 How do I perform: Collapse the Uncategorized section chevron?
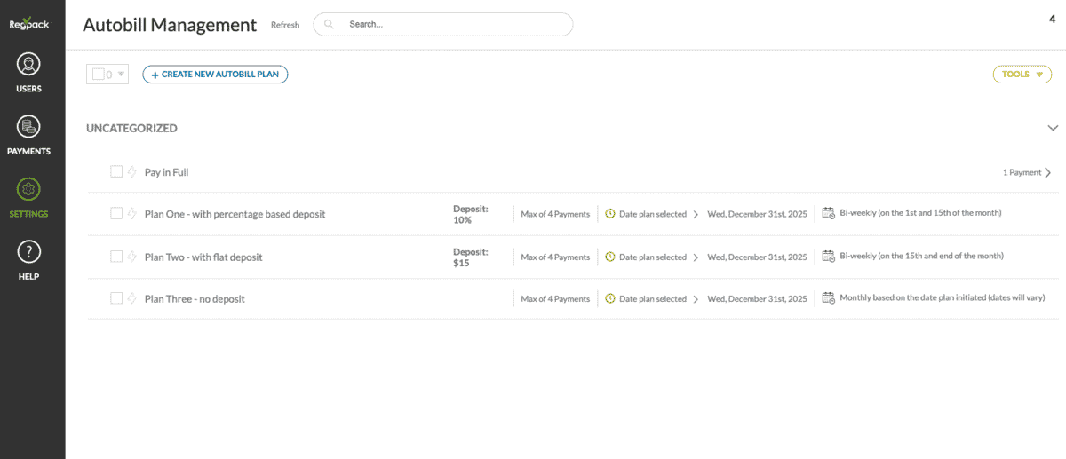click(x=1053, y=128)
